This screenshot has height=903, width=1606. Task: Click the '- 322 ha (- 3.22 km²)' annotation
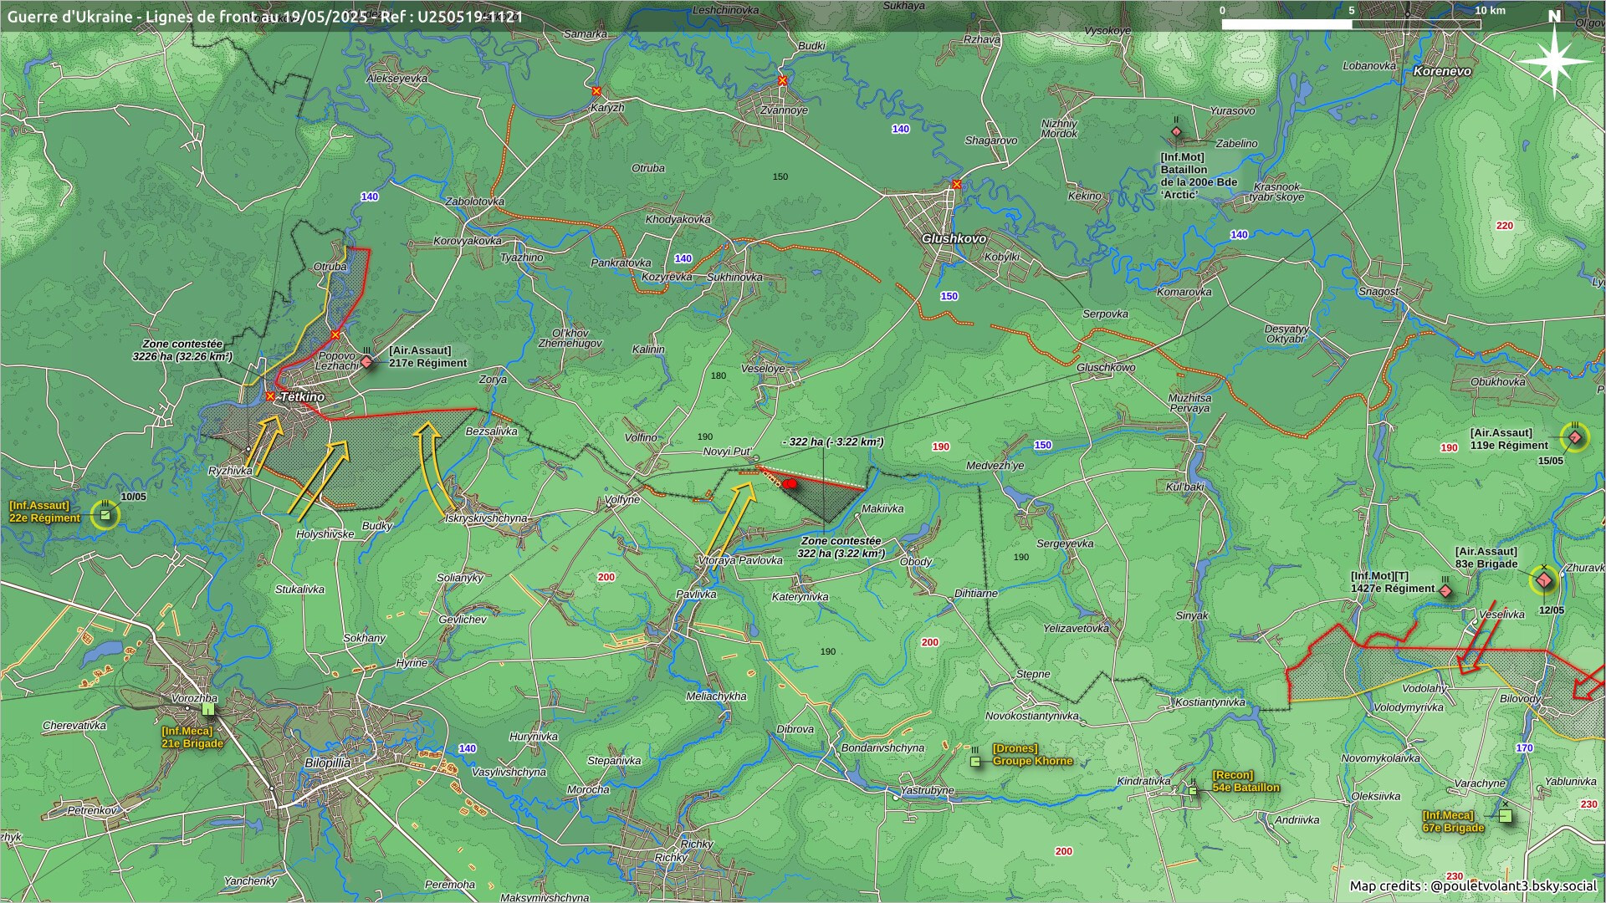833,441
